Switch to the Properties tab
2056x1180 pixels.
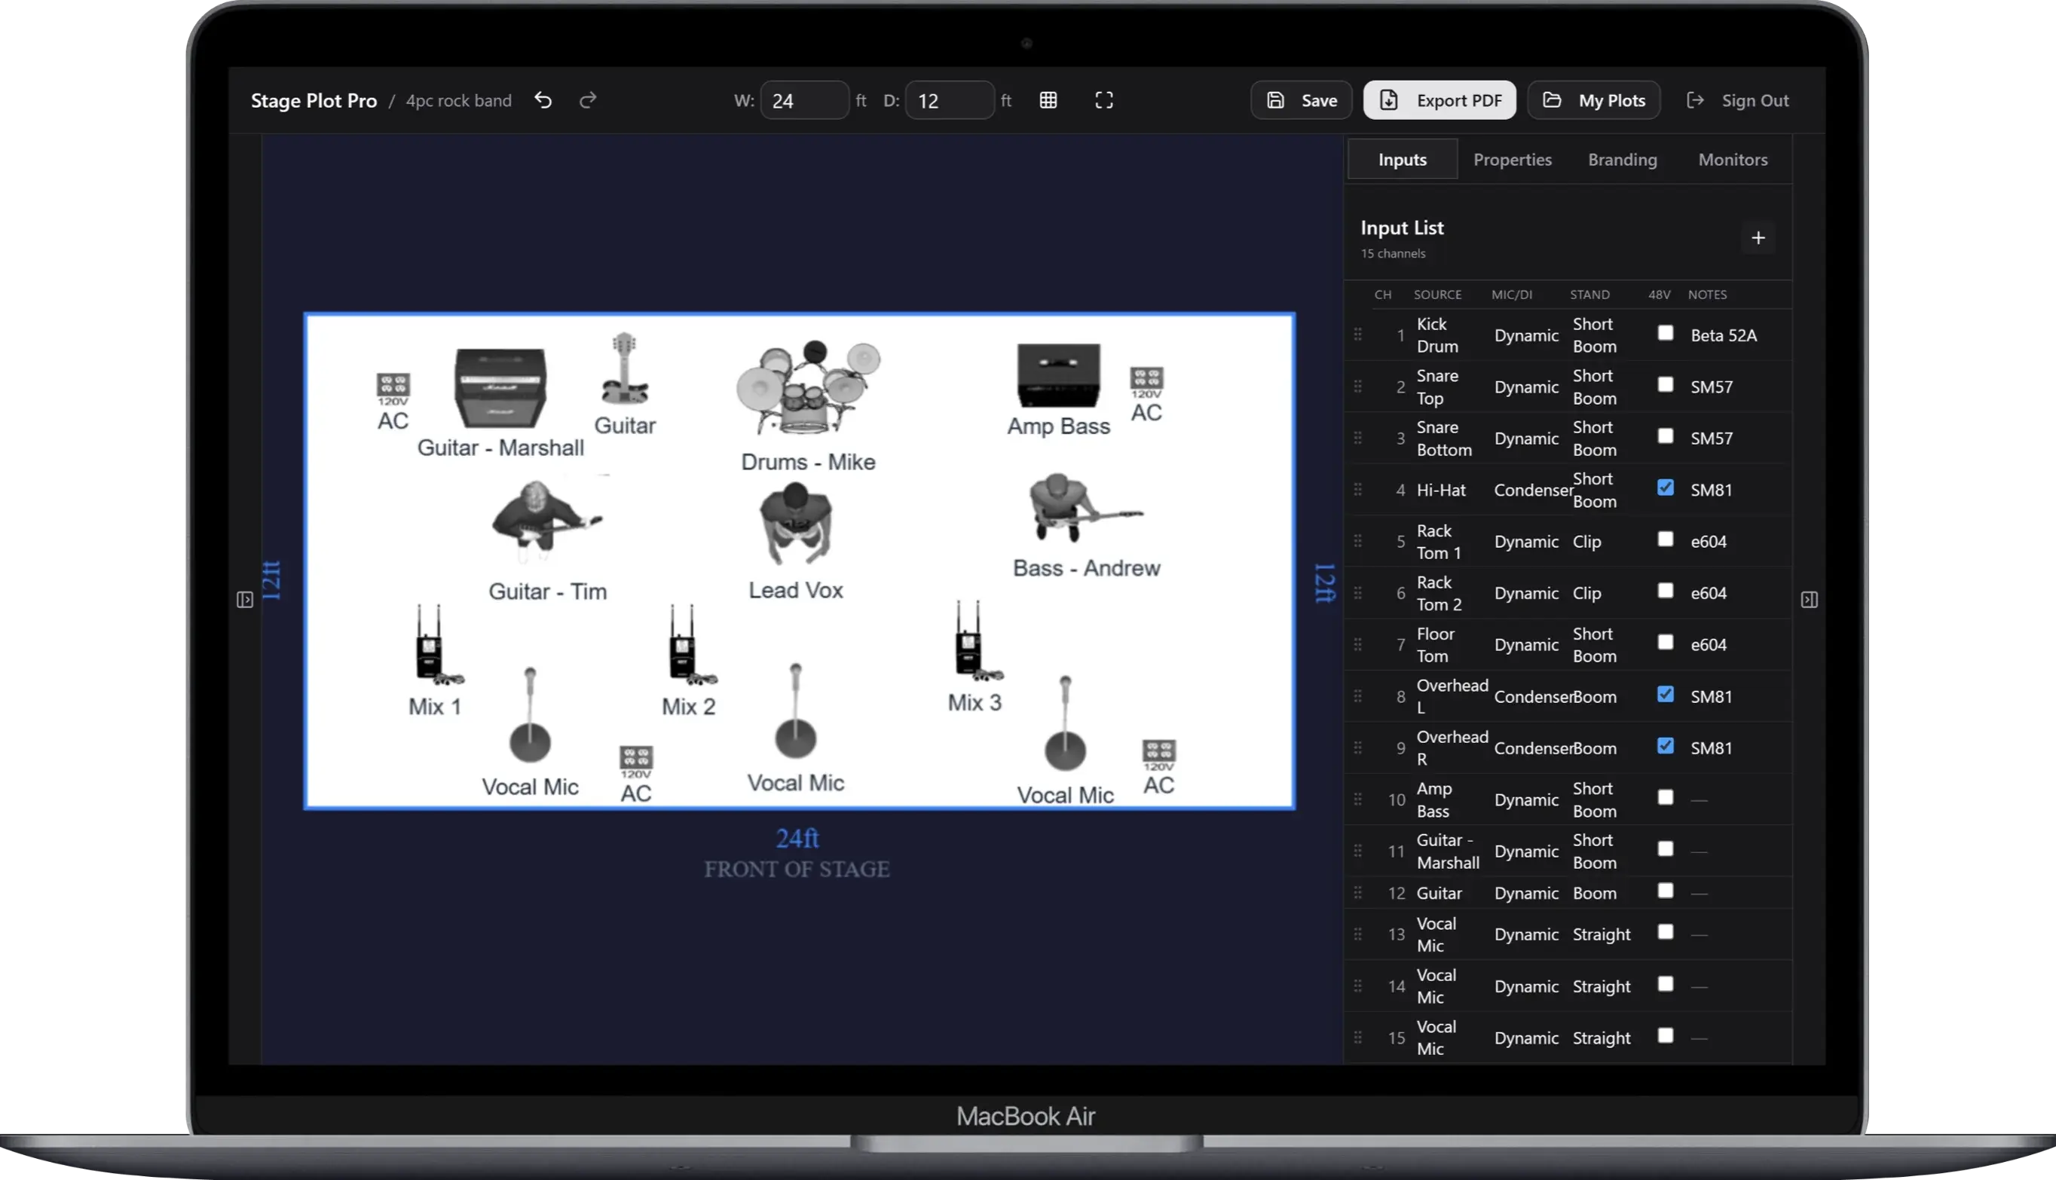click(x=1512, y=159)
